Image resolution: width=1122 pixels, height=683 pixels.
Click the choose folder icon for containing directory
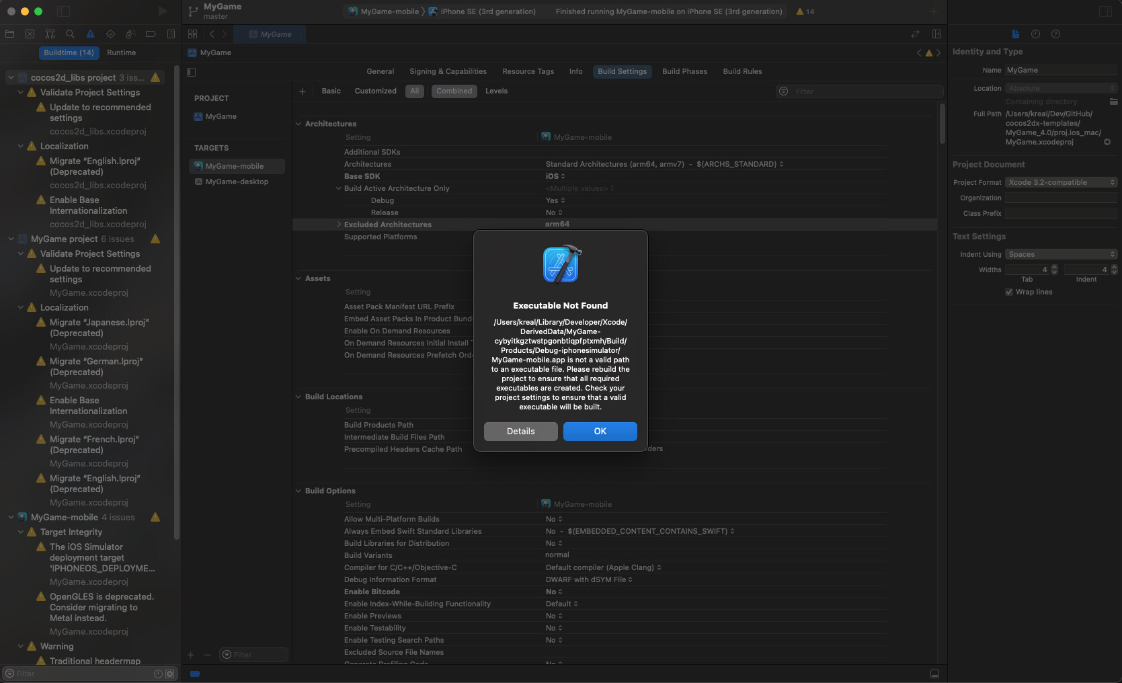(x=1114, y=102)
